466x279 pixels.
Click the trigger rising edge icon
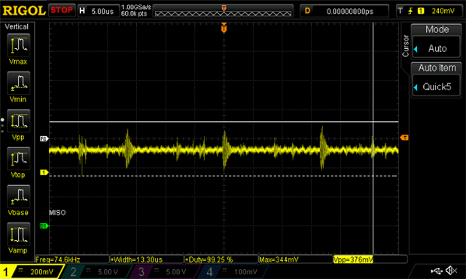pyautogui.click(x=410, y=11)
